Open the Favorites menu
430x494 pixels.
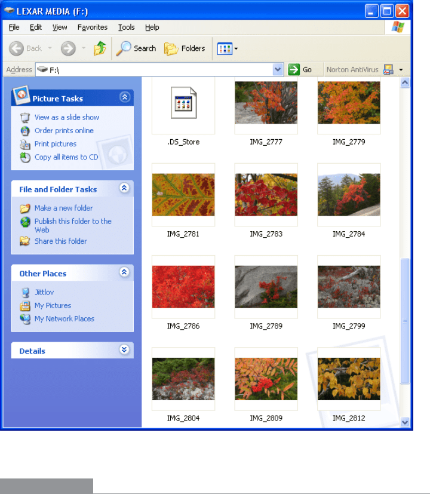93,27
